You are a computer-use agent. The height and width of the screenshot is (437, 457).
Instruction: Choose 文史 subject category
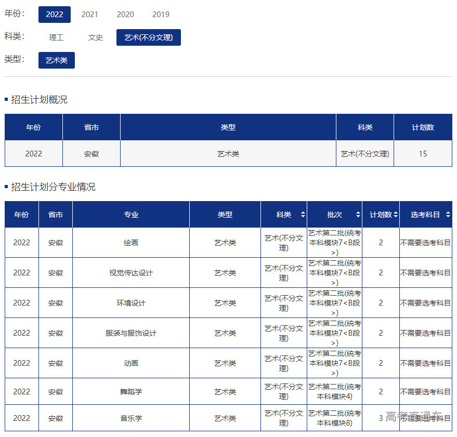[96, 37]
